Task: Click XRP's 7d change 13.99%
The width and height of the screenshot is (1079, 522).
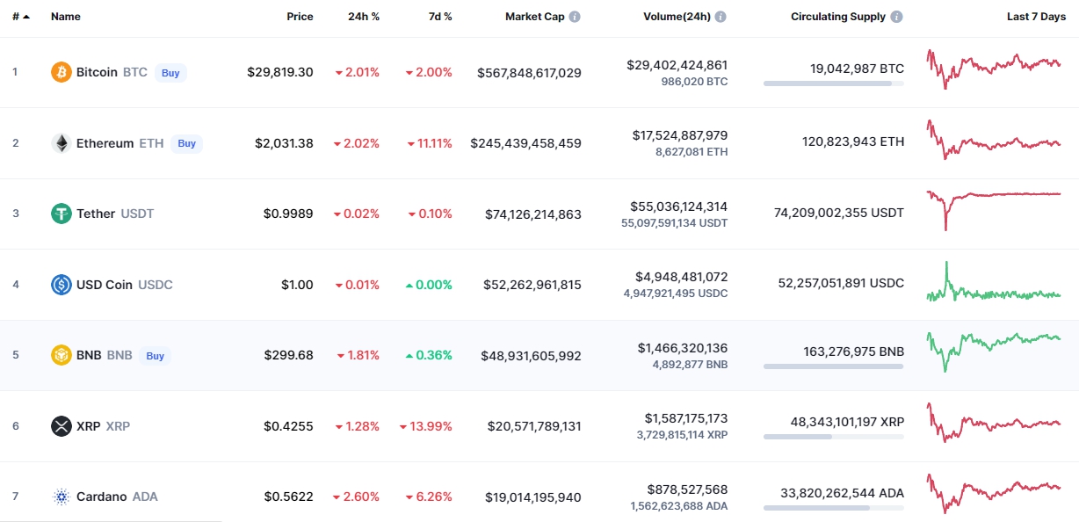Action: tap(426, 426)
